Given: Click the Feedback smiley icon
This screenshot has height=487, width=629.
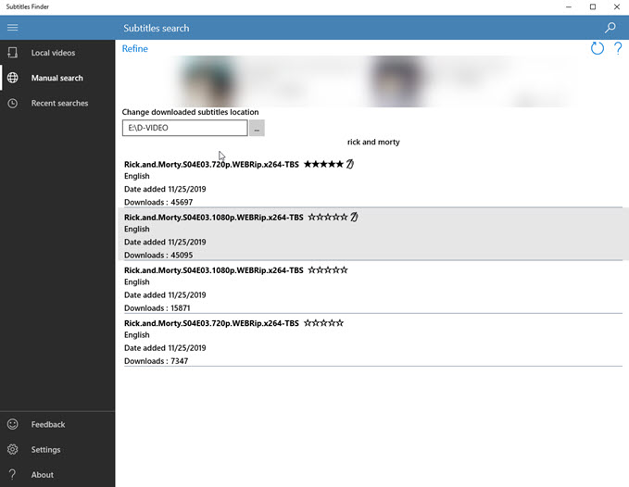Looking at the screenshot, I should coord(12,424).
